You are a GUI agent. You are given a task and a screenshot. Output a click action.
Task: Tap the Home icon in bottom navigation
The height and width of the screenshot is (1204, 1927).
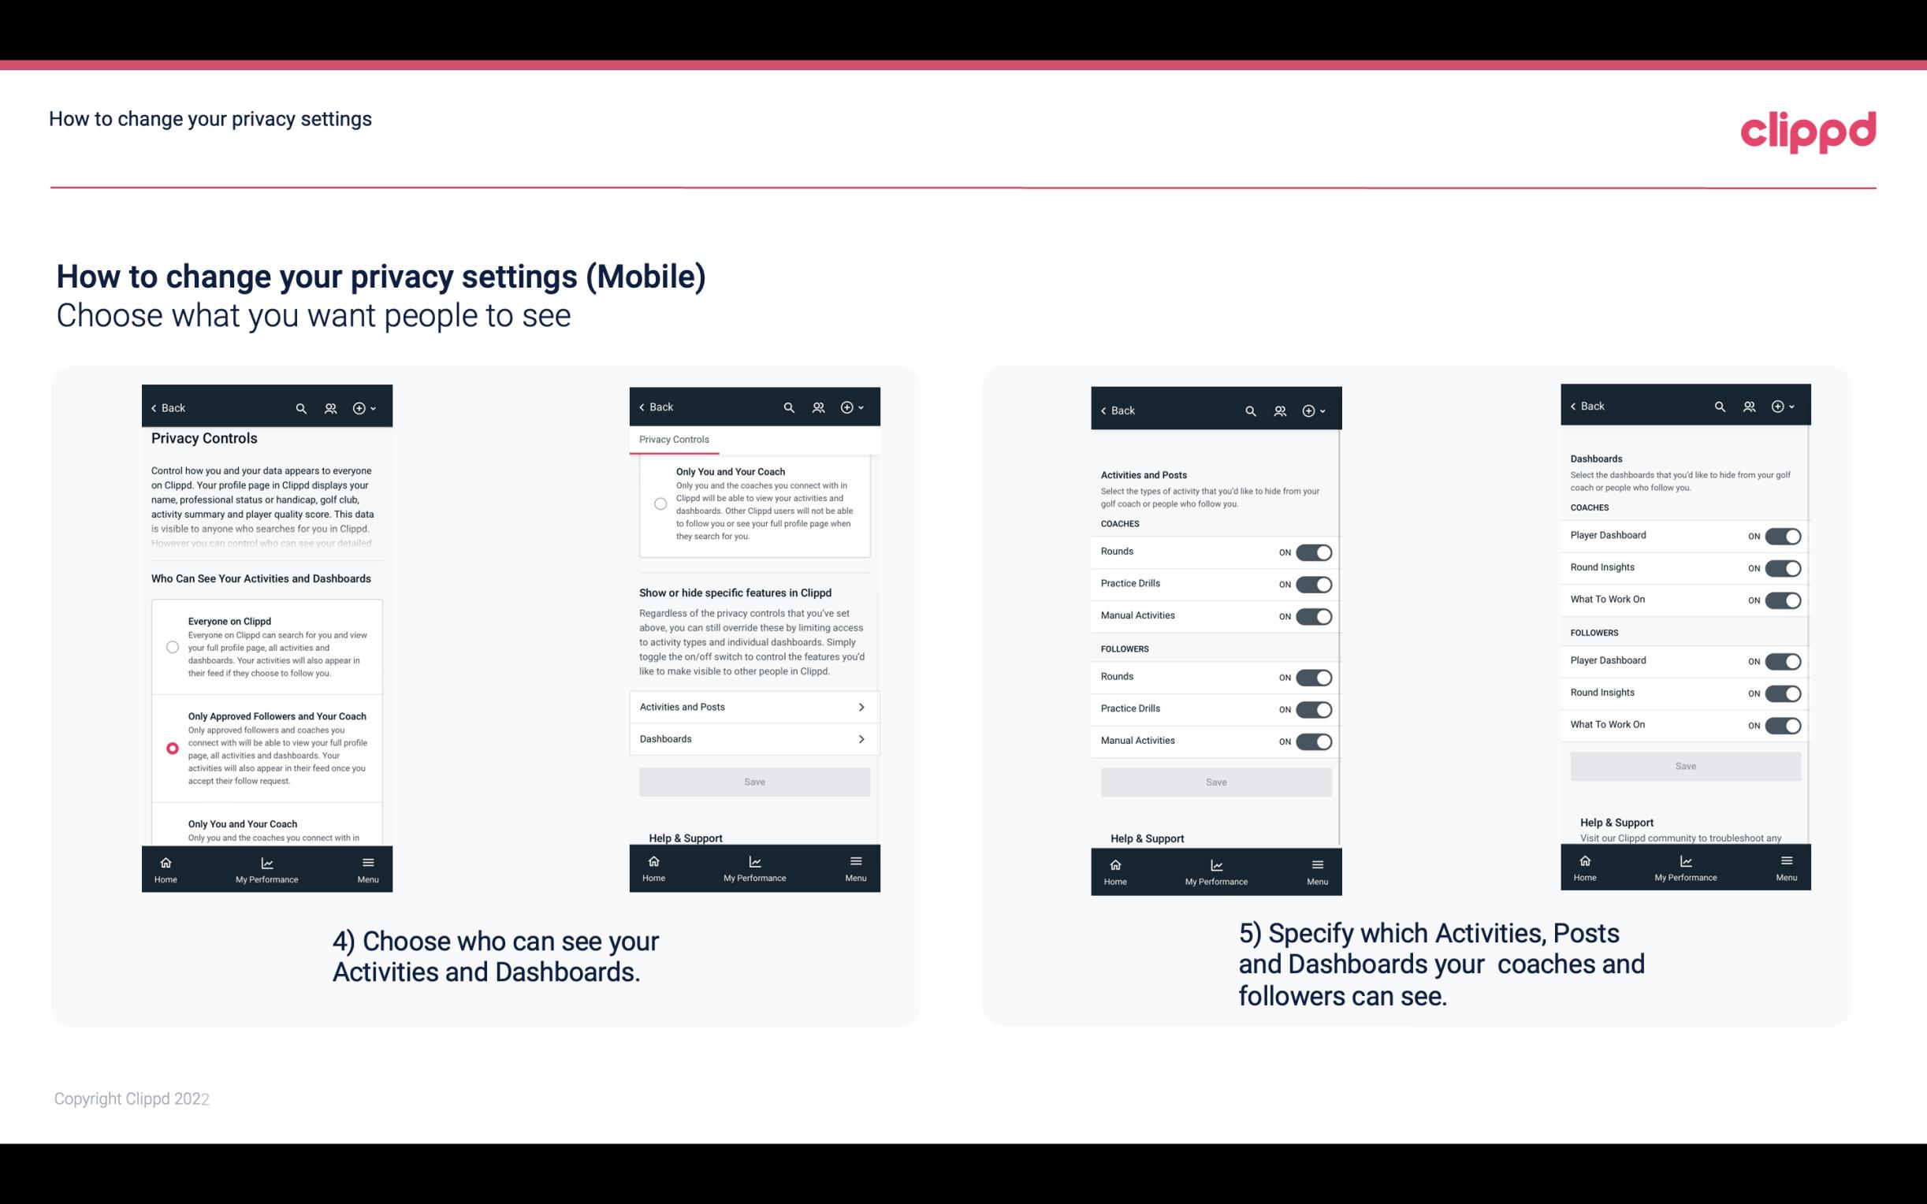click(x=165, y=863)
